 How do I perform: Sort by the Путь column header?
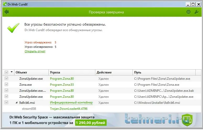(x=164, y=72)
